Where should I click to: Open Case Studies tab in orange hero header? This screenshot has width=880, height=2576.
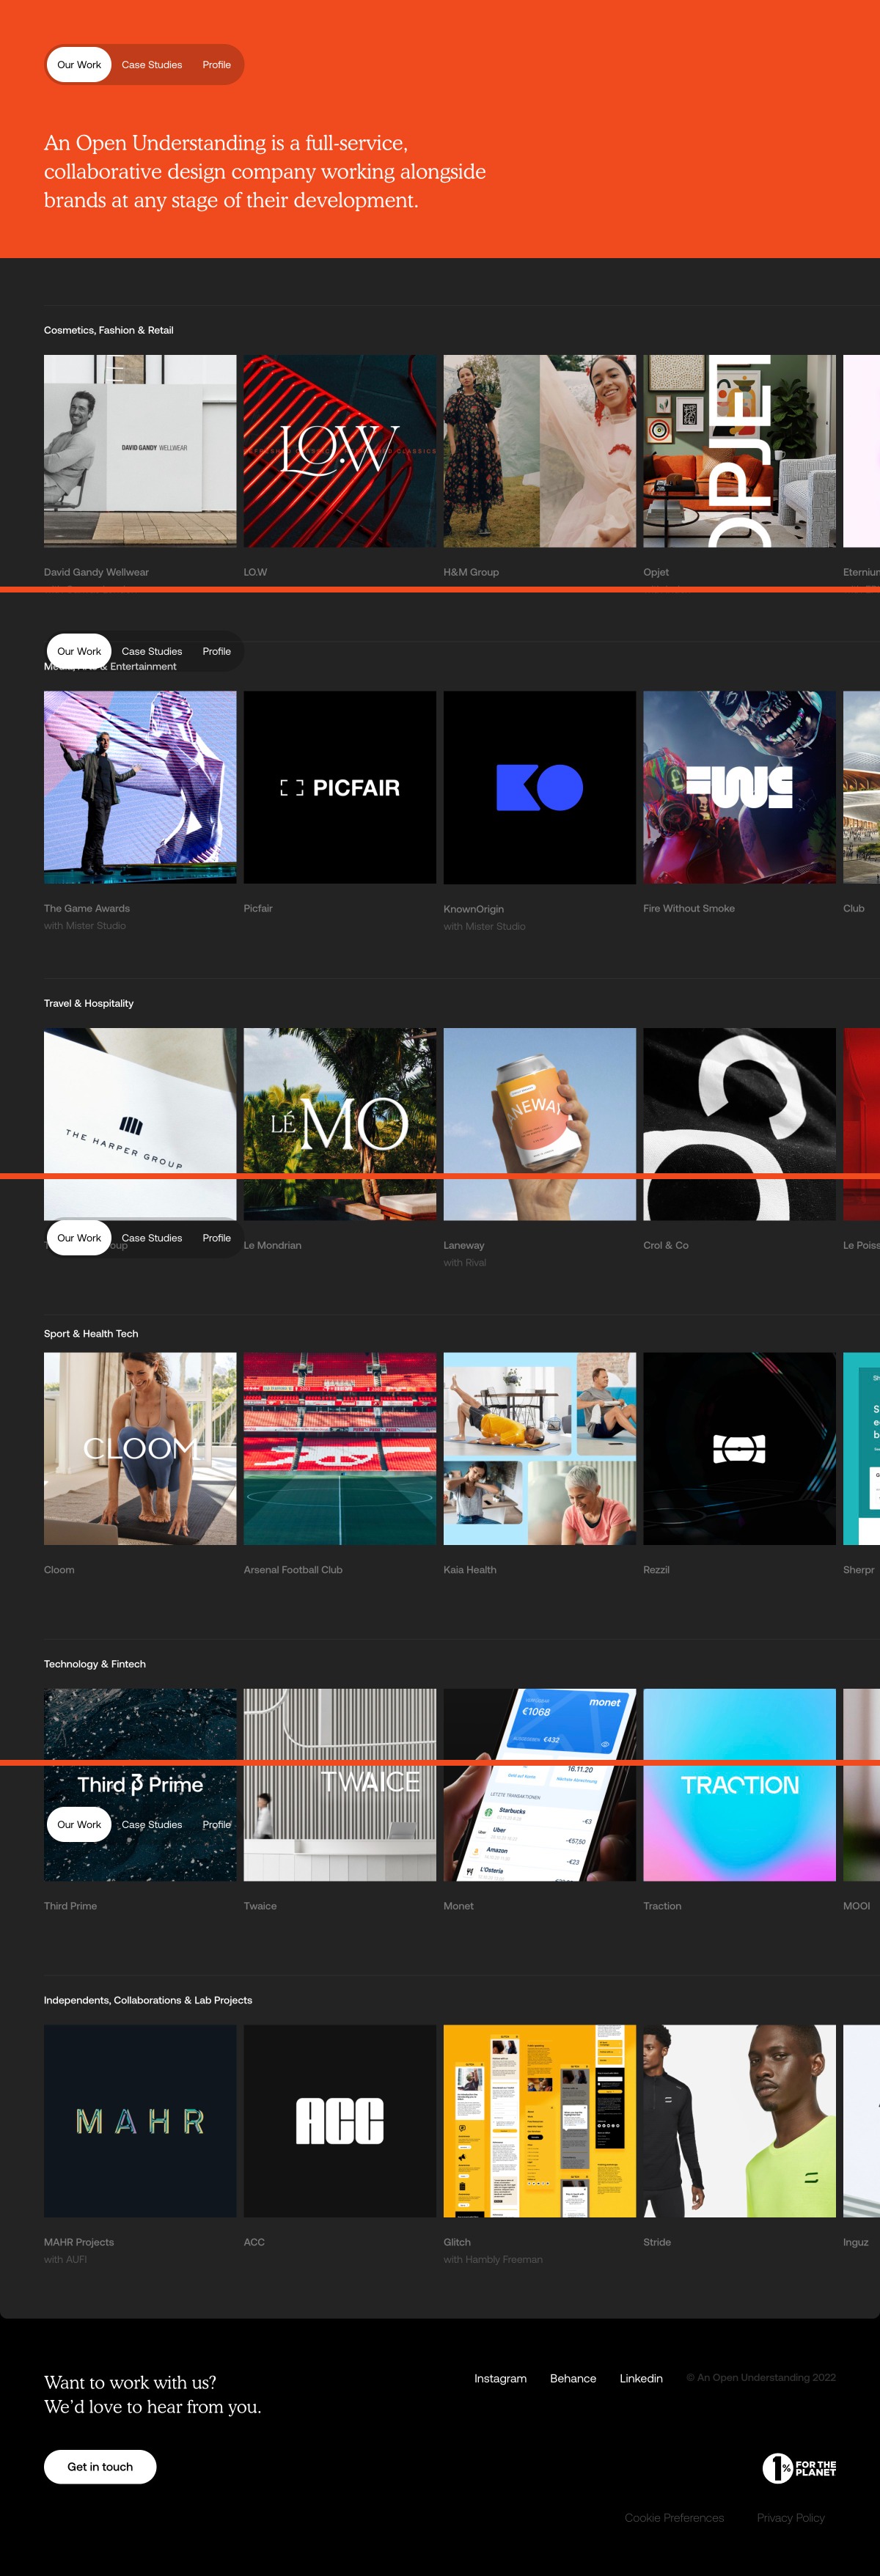152,65
